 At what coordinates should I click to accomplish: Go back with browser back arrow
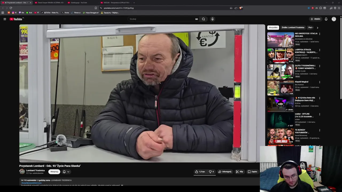tap(3, 8)
